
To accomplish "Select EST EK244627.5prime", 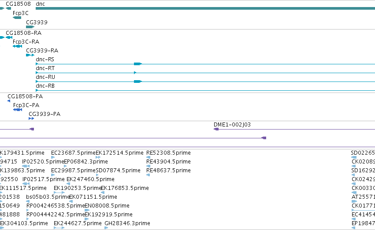I will coord(78,223).
